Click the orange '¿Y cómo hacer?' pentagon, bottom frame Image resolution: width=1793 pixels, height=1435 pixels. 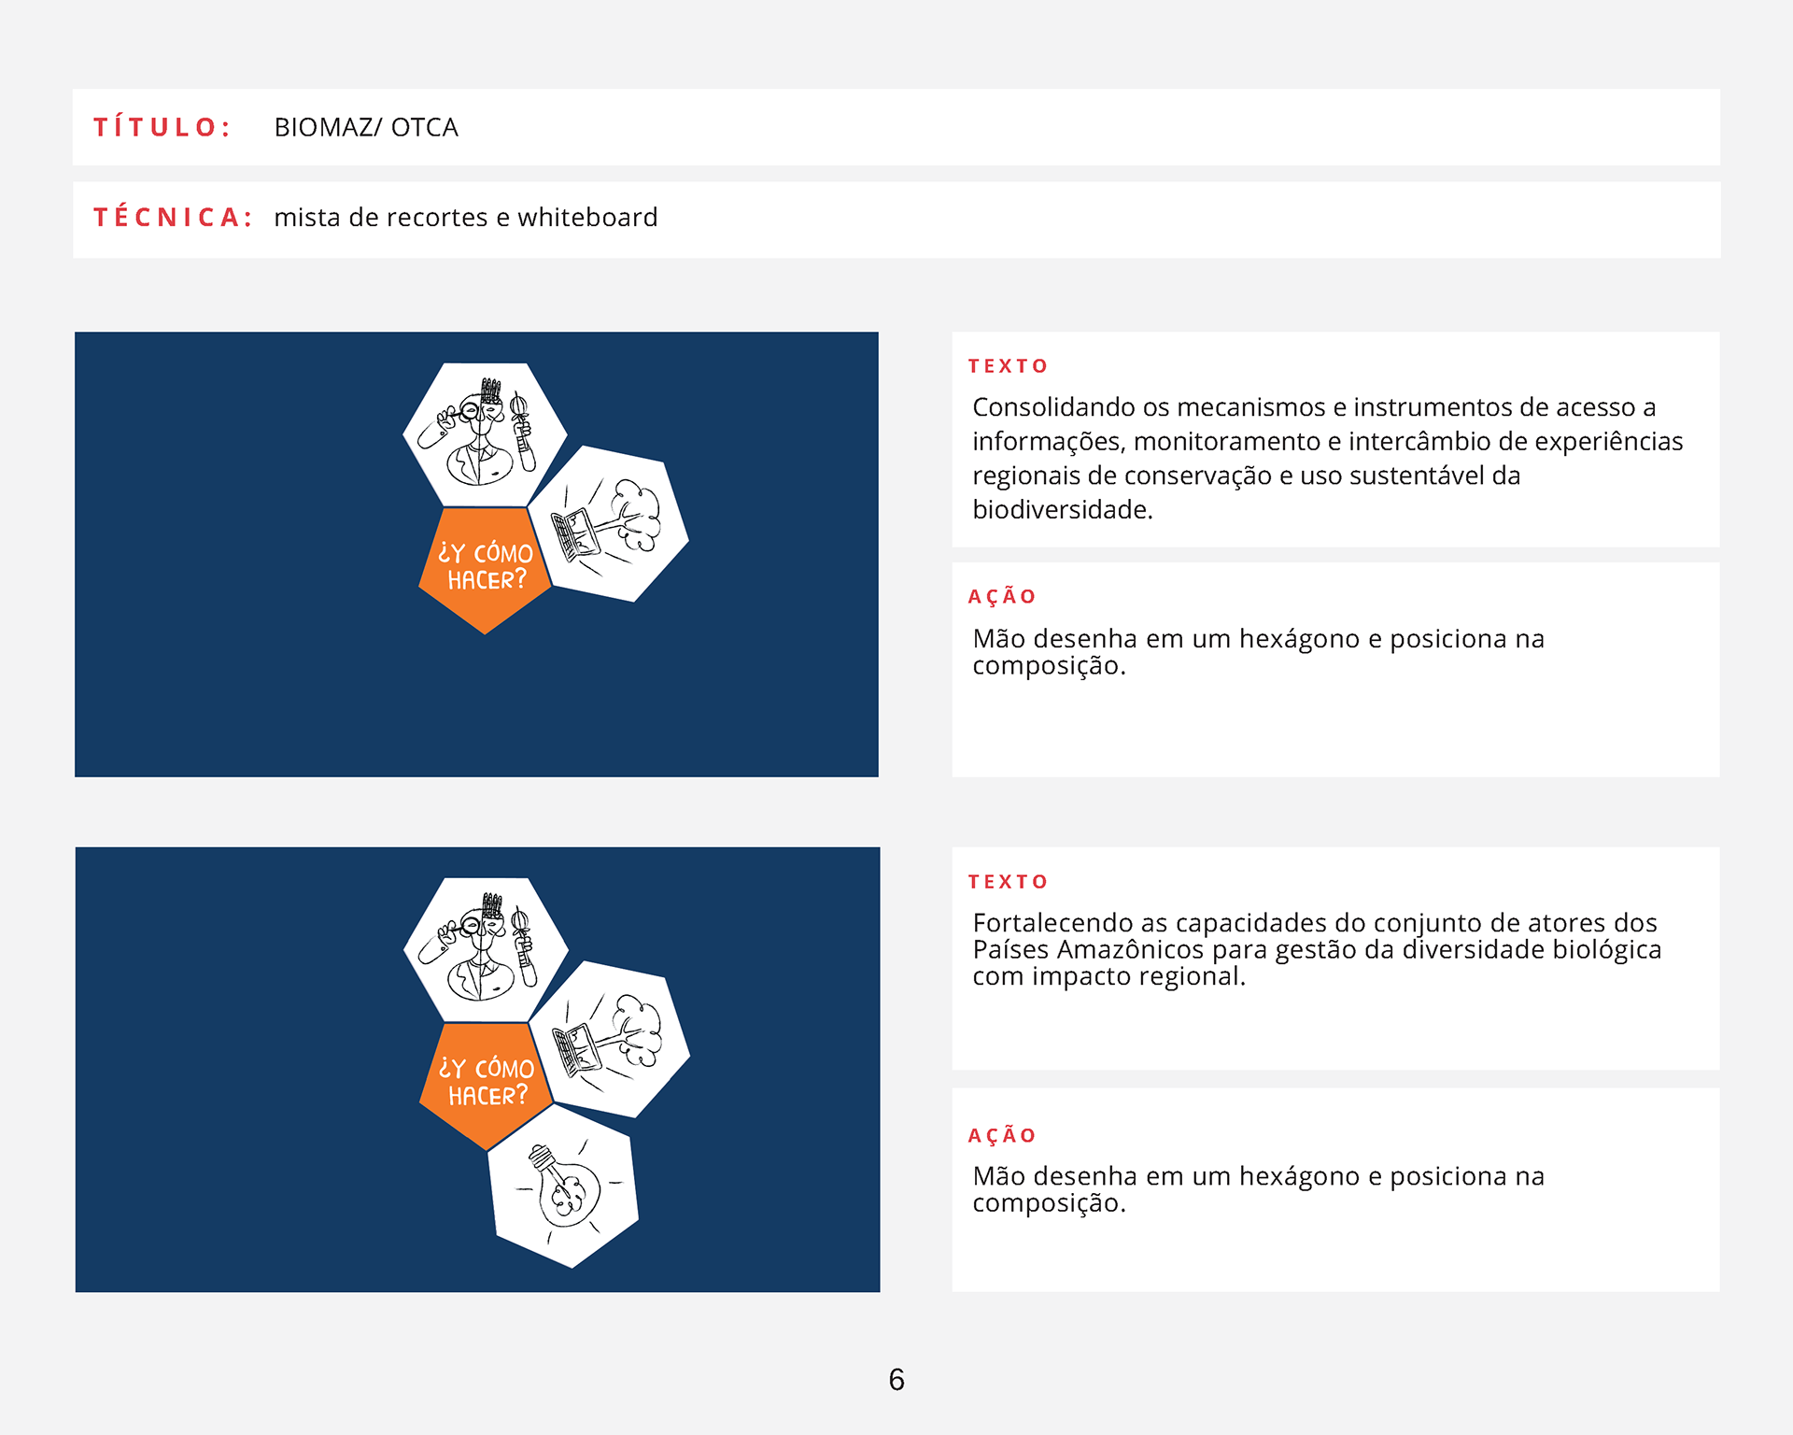pyautogui.click(x=486, y=1082)
